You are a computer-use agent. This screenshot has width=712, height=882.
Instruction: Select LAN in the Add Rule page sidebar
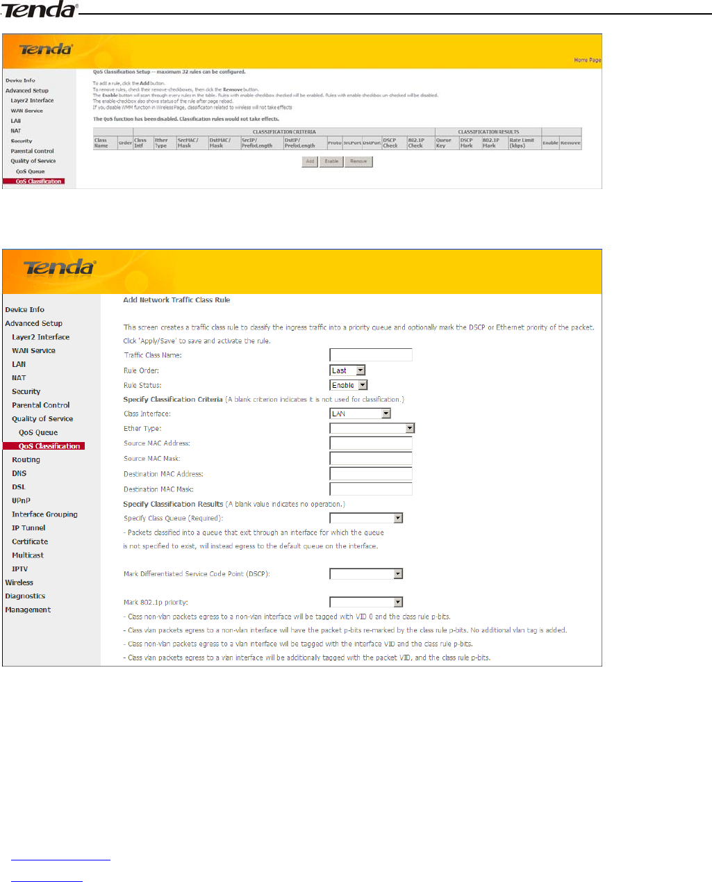[19, 364]
